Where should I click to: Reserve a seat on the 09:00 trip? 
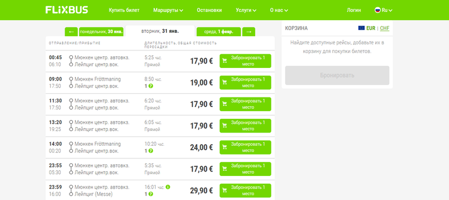[x=245, y=83]
